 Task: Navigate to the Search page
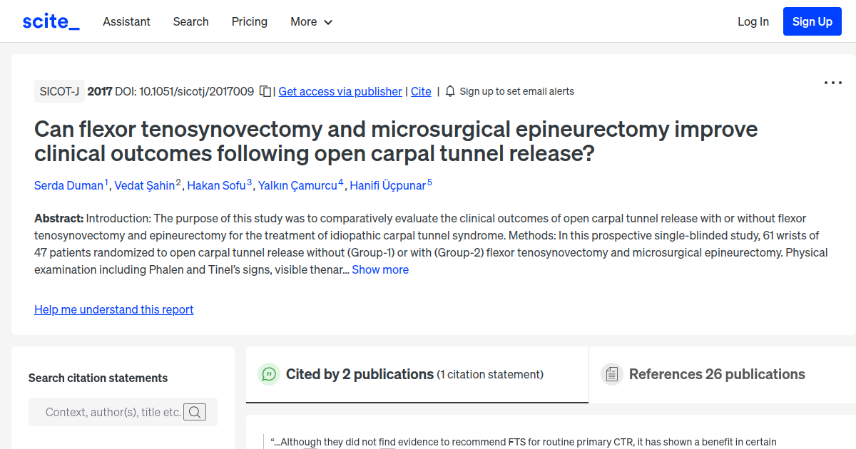point(190,22)
